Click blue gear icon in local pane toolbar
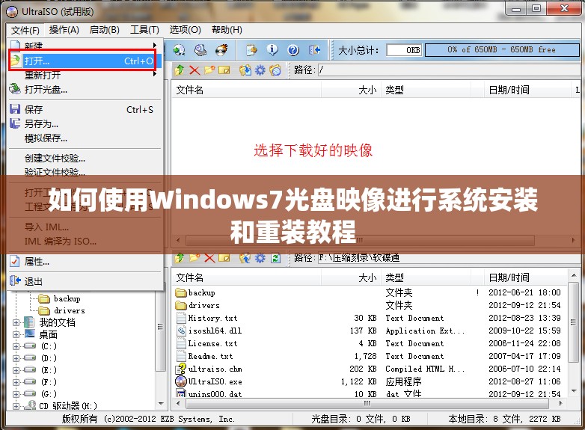The width and height of the screenshot is (585, 430). pos(260,258)
